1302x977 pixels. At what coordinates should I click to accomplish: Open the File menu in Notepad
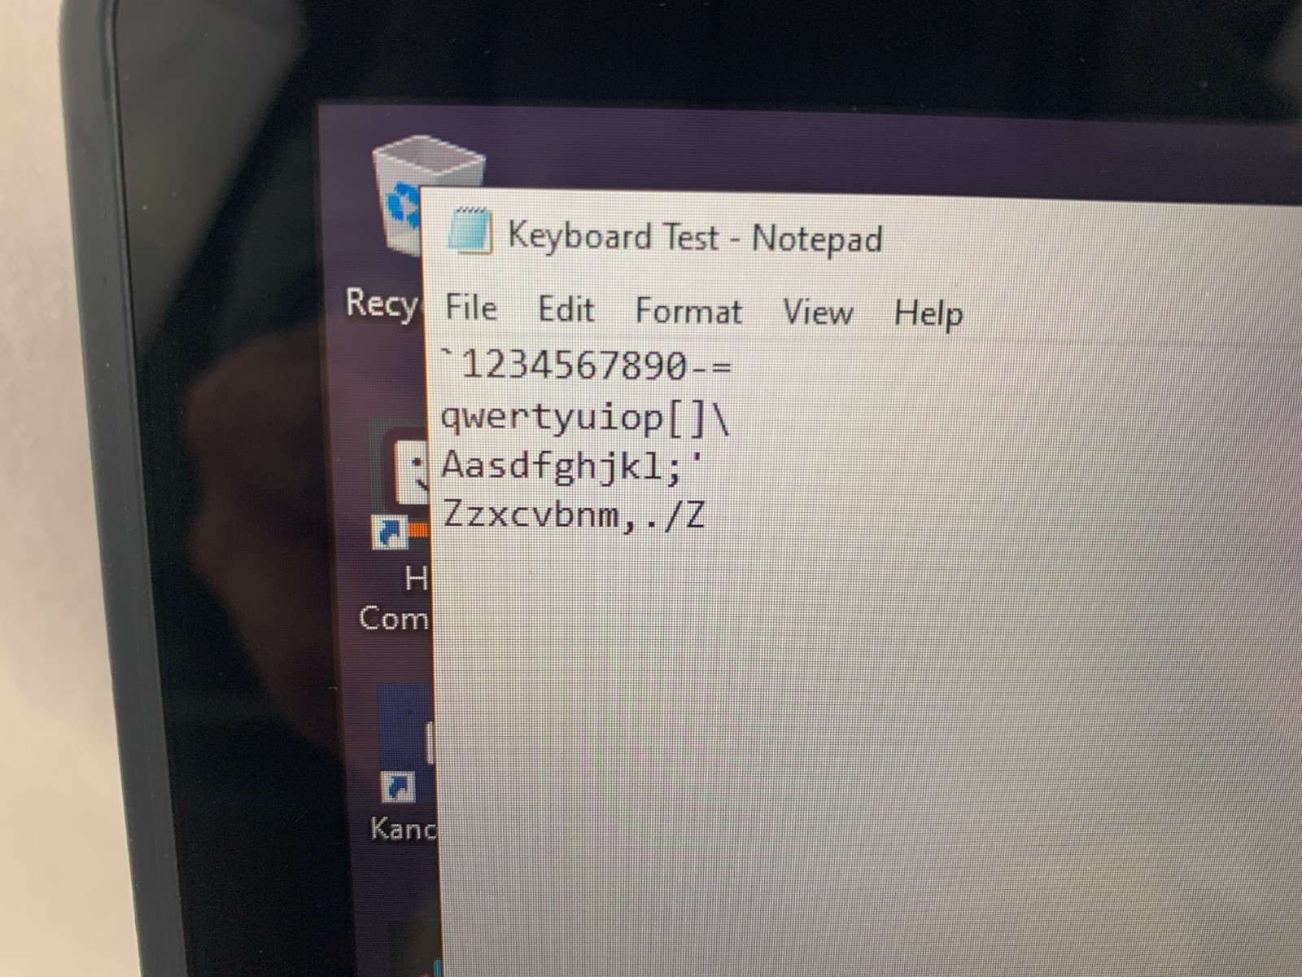(471, 308)
